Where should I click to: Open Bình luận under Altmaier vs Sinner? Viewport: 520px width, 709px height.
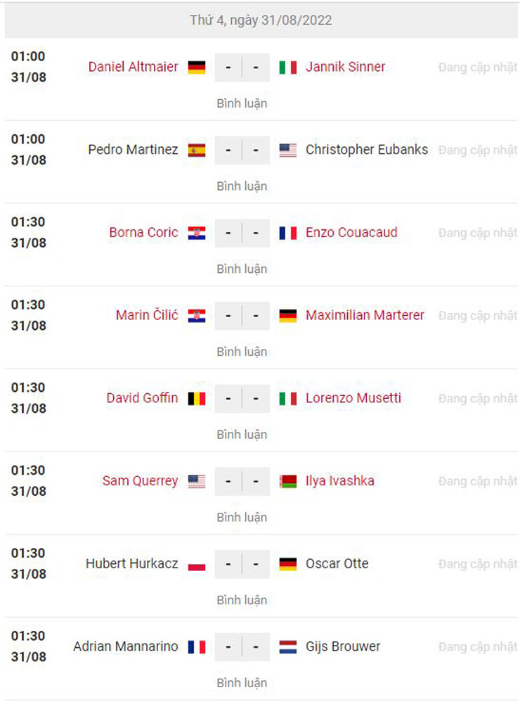click(242, 103)
